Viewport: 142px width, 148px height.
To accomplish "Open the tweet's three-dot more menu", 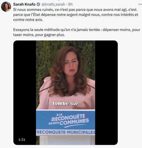I will (x=140, y=4).
